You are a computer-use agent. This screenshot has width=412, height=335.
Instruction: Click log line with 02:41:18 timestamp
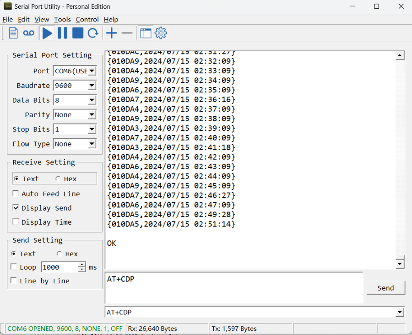pos(171,147)
